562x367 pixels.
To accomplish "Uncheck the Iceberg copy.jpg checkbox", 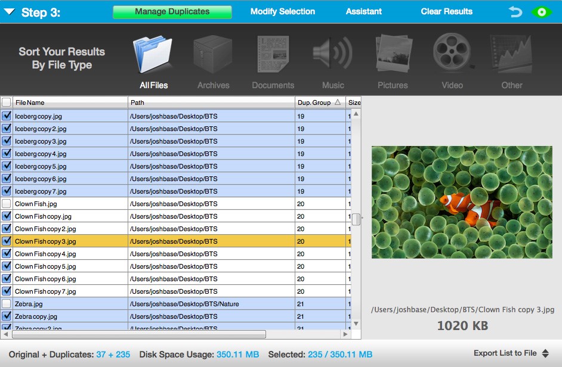I will [7, 116].
